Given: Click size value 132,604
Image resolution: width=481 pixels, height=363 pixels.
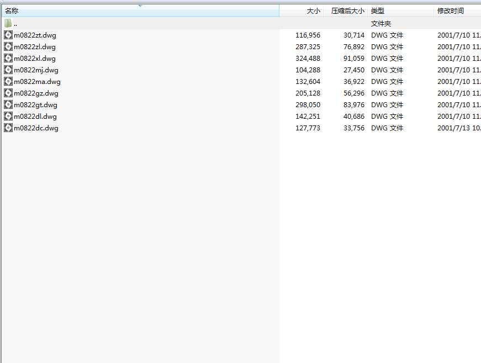Looking at the screenshot, I should point(308,82).
